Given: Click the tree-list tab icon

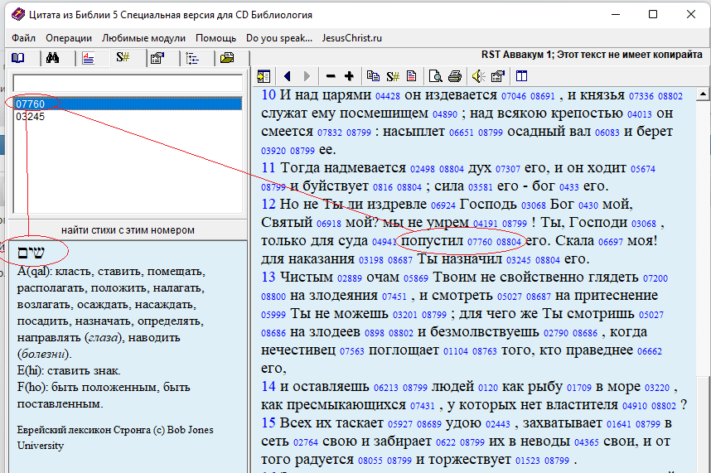Looking at the screenshot, I should pyautogui.click(x=192, y=58).
